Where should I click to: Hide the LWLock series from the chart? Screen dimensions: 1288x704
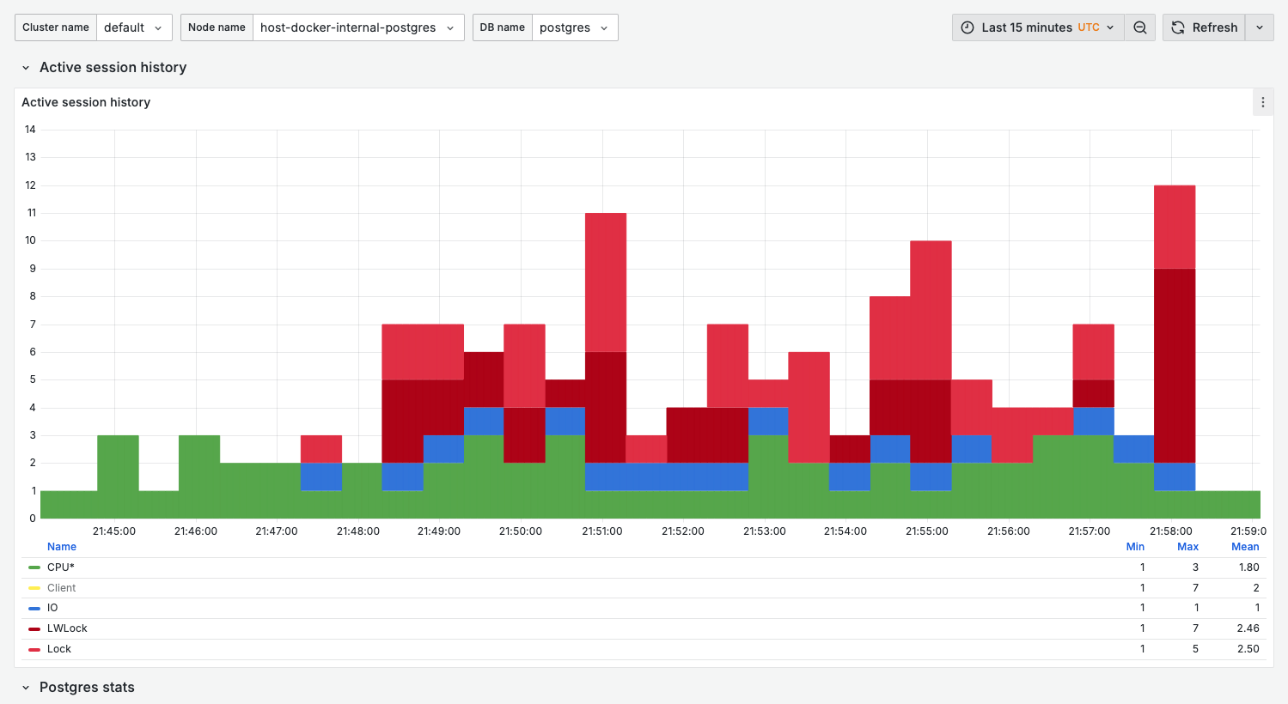pyautogui.click(x=65, y=628)
